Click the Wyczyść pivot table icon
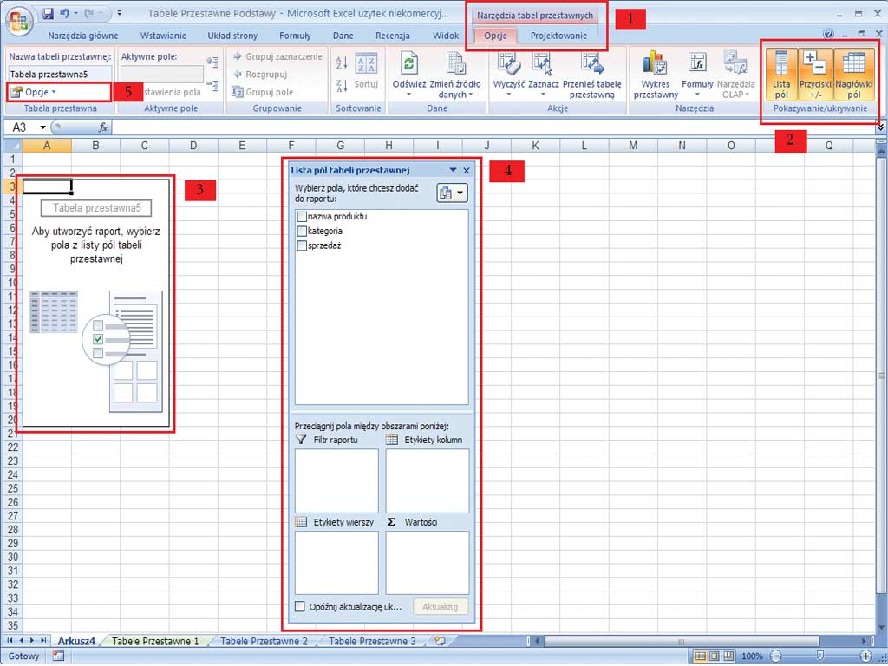Screen dimensions: 888x666 coord(508,64)
